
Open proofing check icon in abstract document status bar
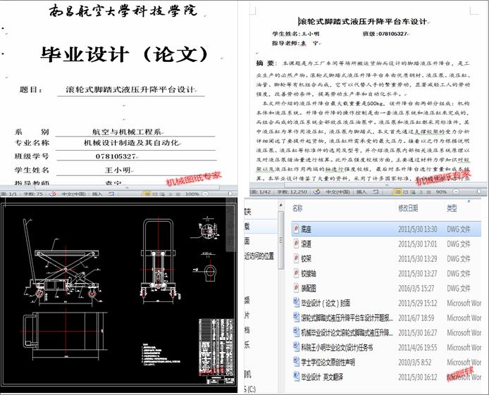(317, 192)
